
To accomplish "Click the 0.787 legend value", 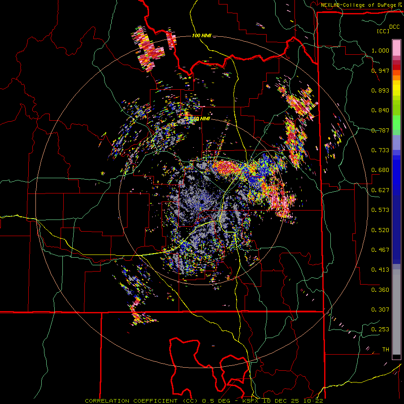I will (x=380, y=130).
